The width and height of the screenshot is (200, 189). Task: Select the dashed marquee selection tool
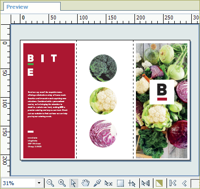click(x=120, y=183)
